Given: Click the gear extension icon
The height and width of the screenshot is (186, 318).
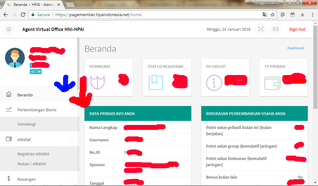Looking at the screenshot, I should [283, 15].
